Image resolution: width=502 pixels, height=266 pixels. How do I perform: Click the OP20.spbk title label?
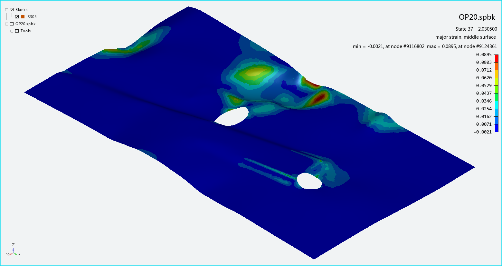[x=477, y=17]
